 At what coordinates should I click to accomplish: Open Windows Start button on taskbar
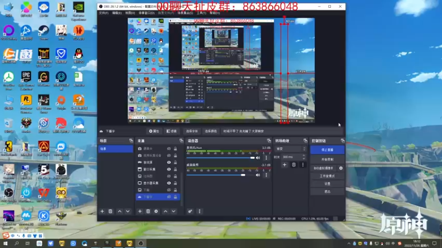coord(5,243)
